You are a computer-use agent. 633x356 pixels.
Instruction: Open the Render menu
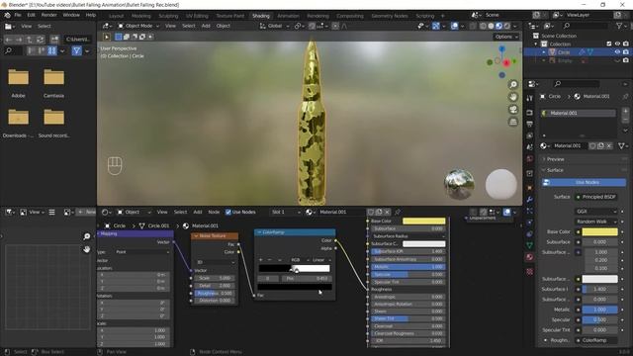pos(48,15)
